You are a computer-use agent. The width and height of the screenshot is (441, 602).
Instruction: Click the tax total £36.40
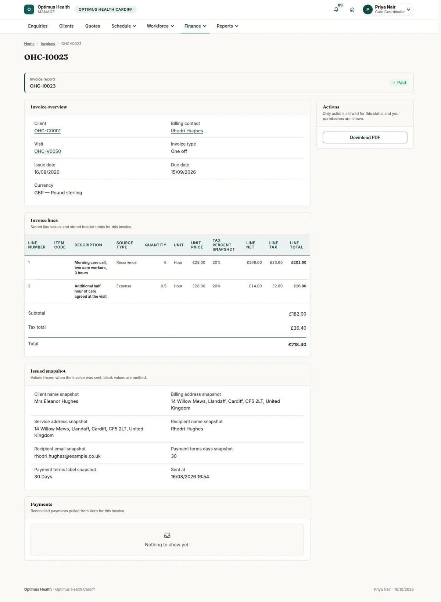coord(298,328)
